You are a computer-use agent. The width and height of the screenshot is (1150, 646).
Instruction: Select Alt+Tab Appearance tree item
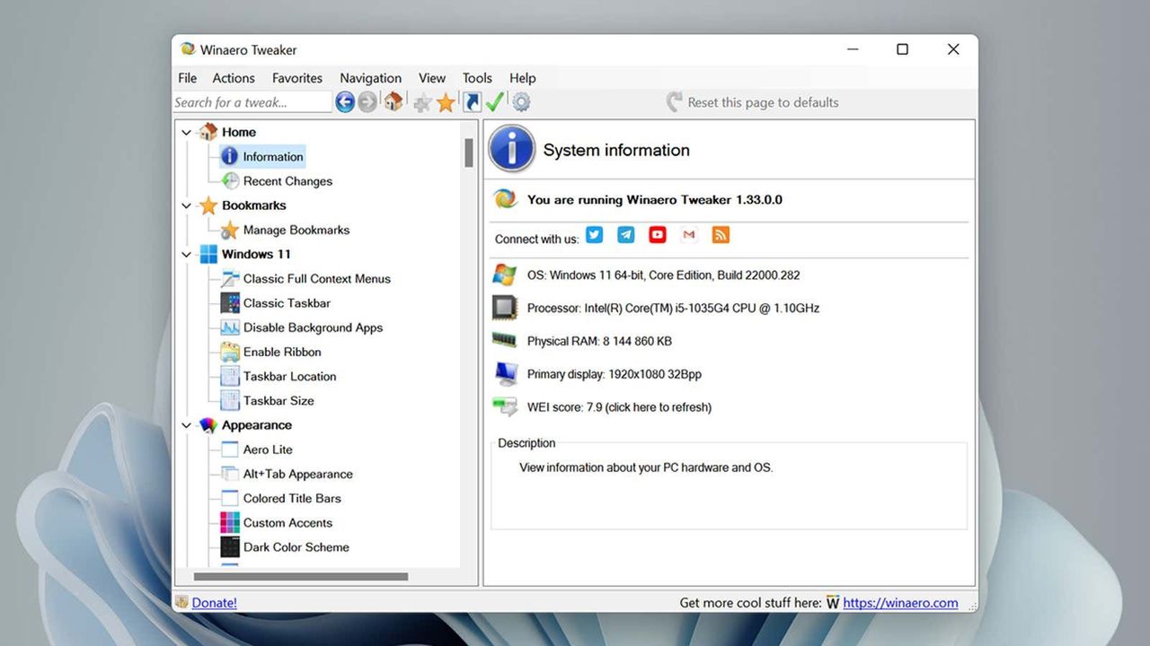pyautogui.click(x=298, y=474)
